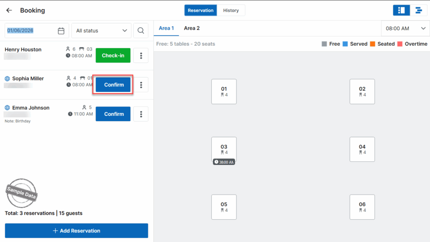This screenshot has height=242, width=430.
Task: Select the History toggle option
Action: (231, 10)
